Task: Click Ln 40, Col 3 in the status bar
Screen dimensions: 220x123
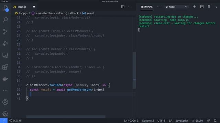Action: click(131, 121)
